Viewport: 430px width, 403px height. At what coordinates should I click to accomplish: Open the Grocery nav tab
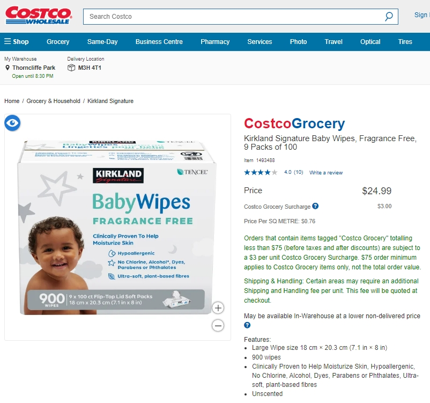tap(58, 42)
